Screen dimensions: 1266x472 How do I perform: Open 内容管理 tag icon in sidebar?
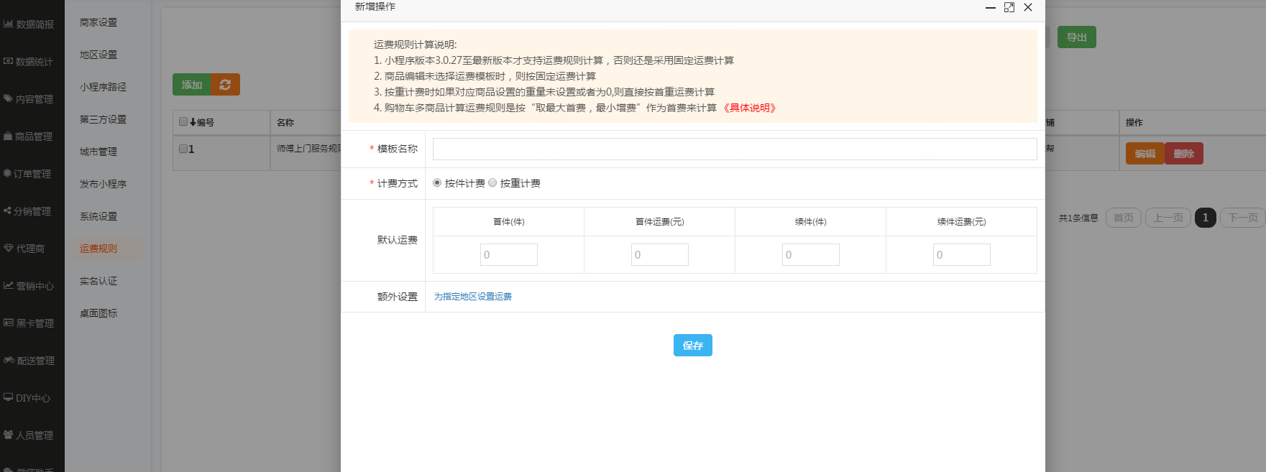point(9,99)
